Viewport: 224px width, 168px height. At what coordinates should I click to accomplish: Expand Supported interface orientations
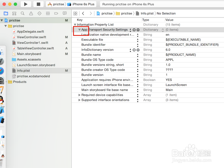(x=80, y=100)
